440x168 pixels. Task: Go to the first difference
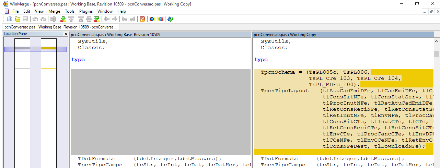click(81, 19)
